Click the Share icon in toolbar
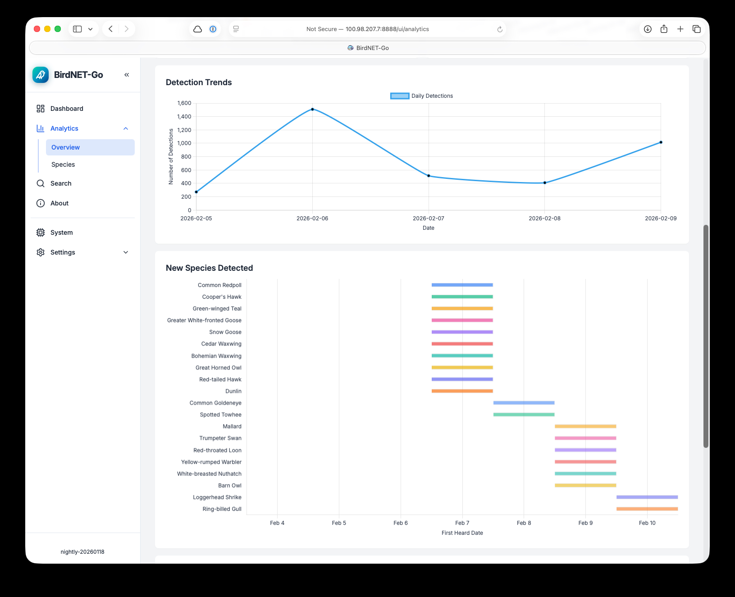Viewport: 735px width, 597px height. tap(664, 29)
